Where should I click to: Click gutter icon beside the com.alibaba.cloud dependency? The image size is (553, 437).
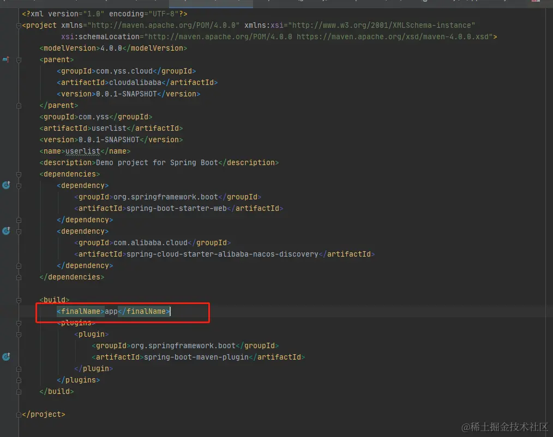(7, 231)
